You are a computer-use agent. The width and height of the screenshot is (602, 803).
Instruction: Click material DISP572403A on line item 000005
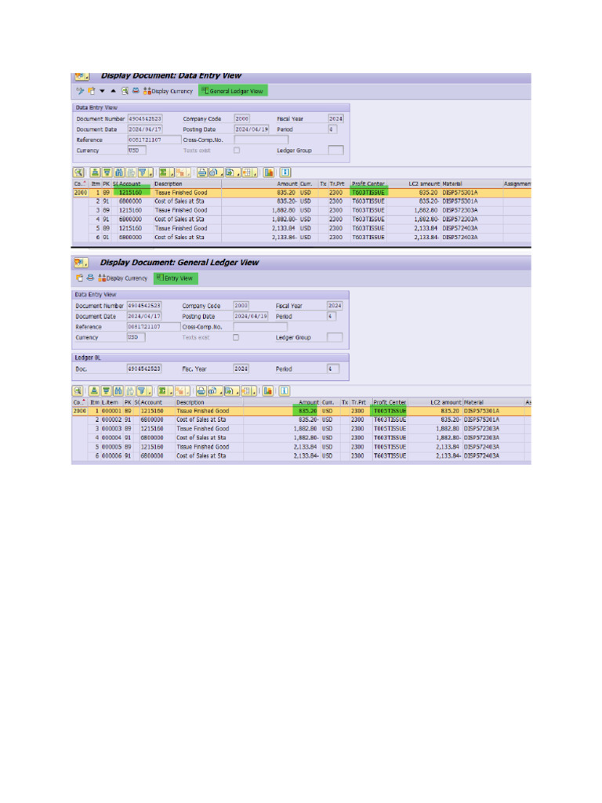point(482,447)
